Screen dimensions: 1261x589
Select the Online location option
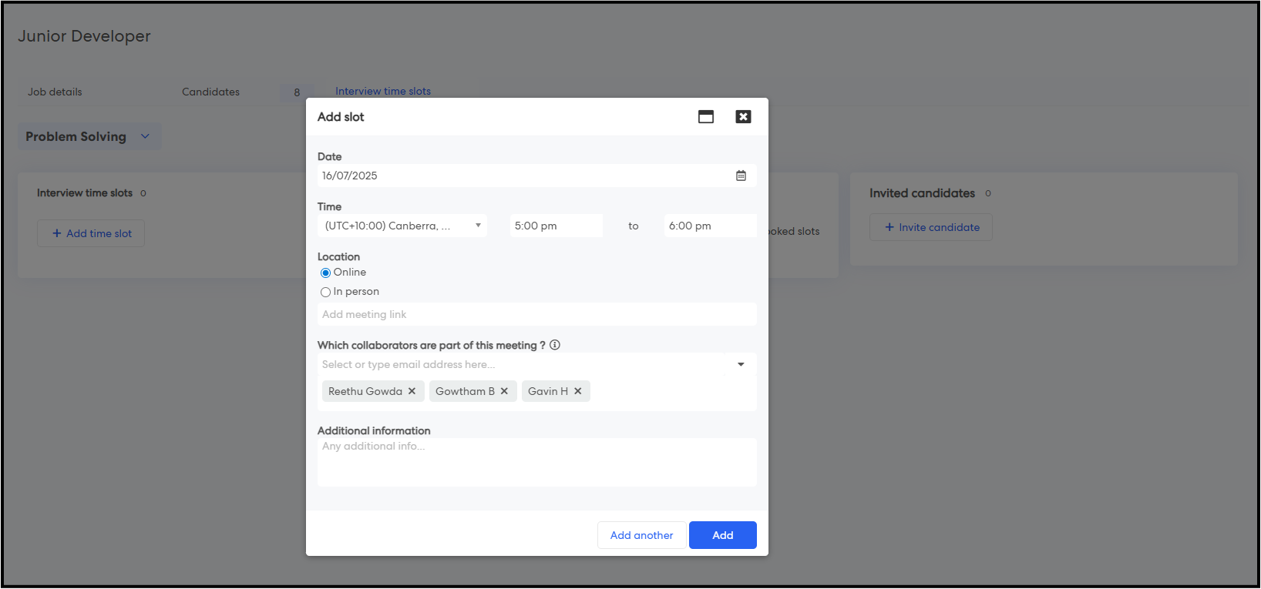pyautogui.click(x=325, y=273)
